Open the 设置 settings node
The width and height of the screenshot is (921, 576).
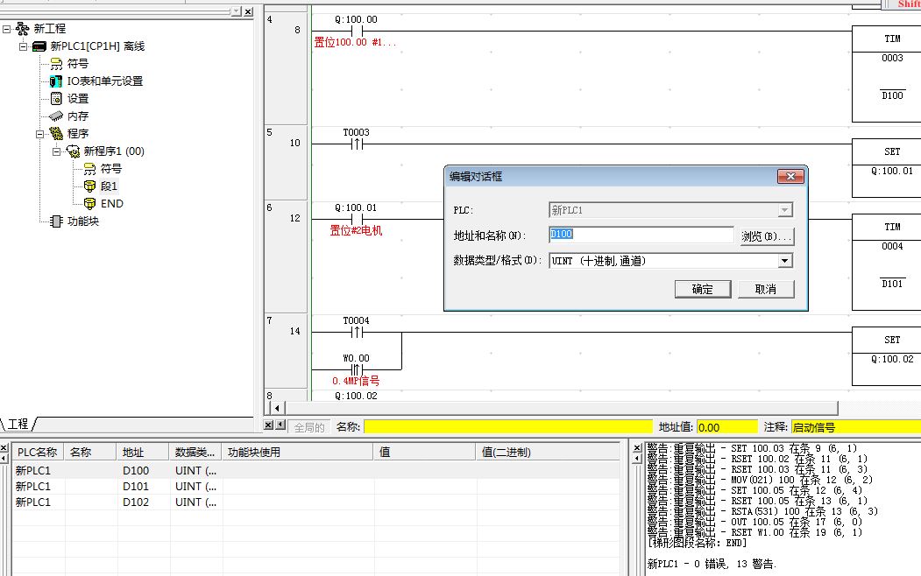[57, 99]
